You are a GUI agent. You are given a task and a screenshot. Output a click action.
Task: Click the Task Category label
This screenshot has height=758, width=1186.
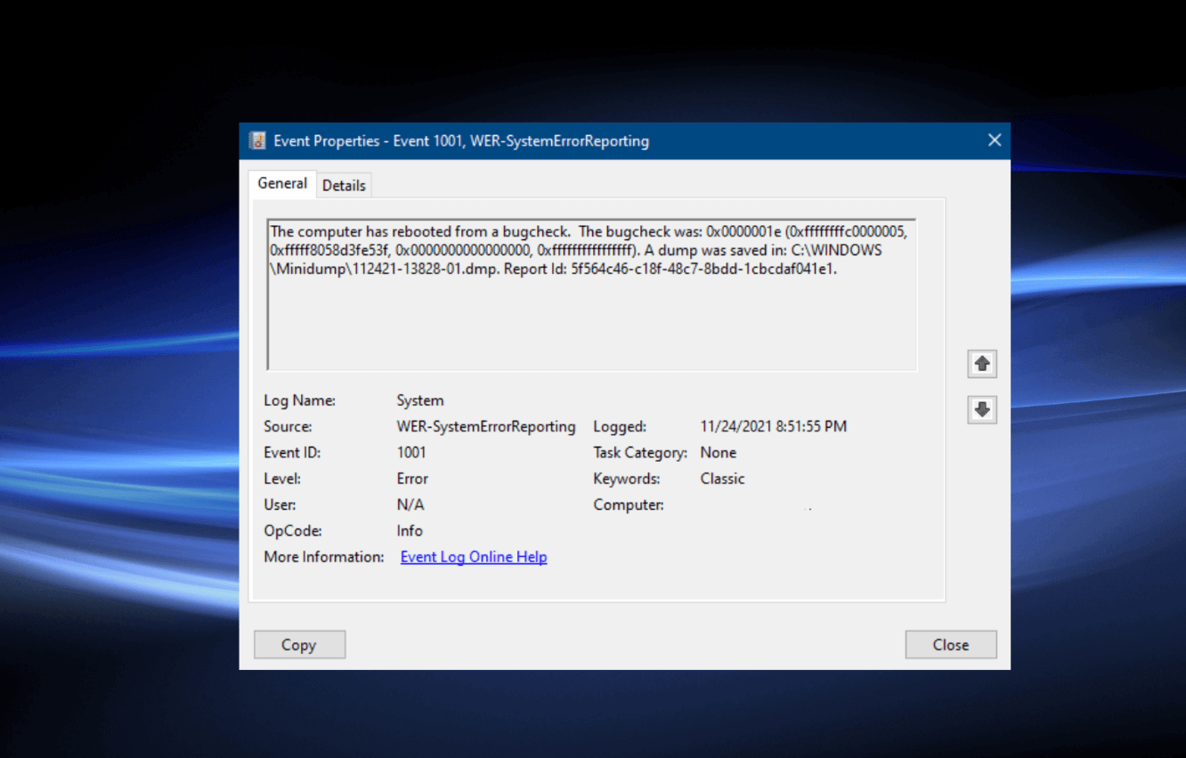tap(640, 453)
